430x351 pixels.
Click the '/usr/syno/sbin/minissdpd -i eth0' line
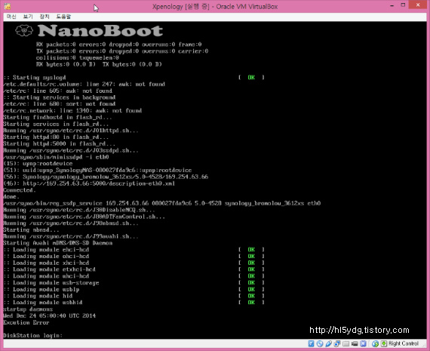(x=56, y=157)
